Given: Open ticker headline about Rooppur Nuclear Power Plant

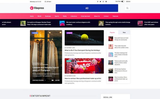Looking at the screenshot, I should (39, 23).
